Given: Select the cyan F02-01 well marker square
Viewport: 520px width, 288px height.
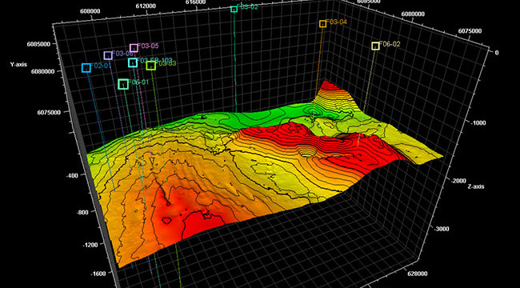Looking at the screenshot, I should coord(86,68).
